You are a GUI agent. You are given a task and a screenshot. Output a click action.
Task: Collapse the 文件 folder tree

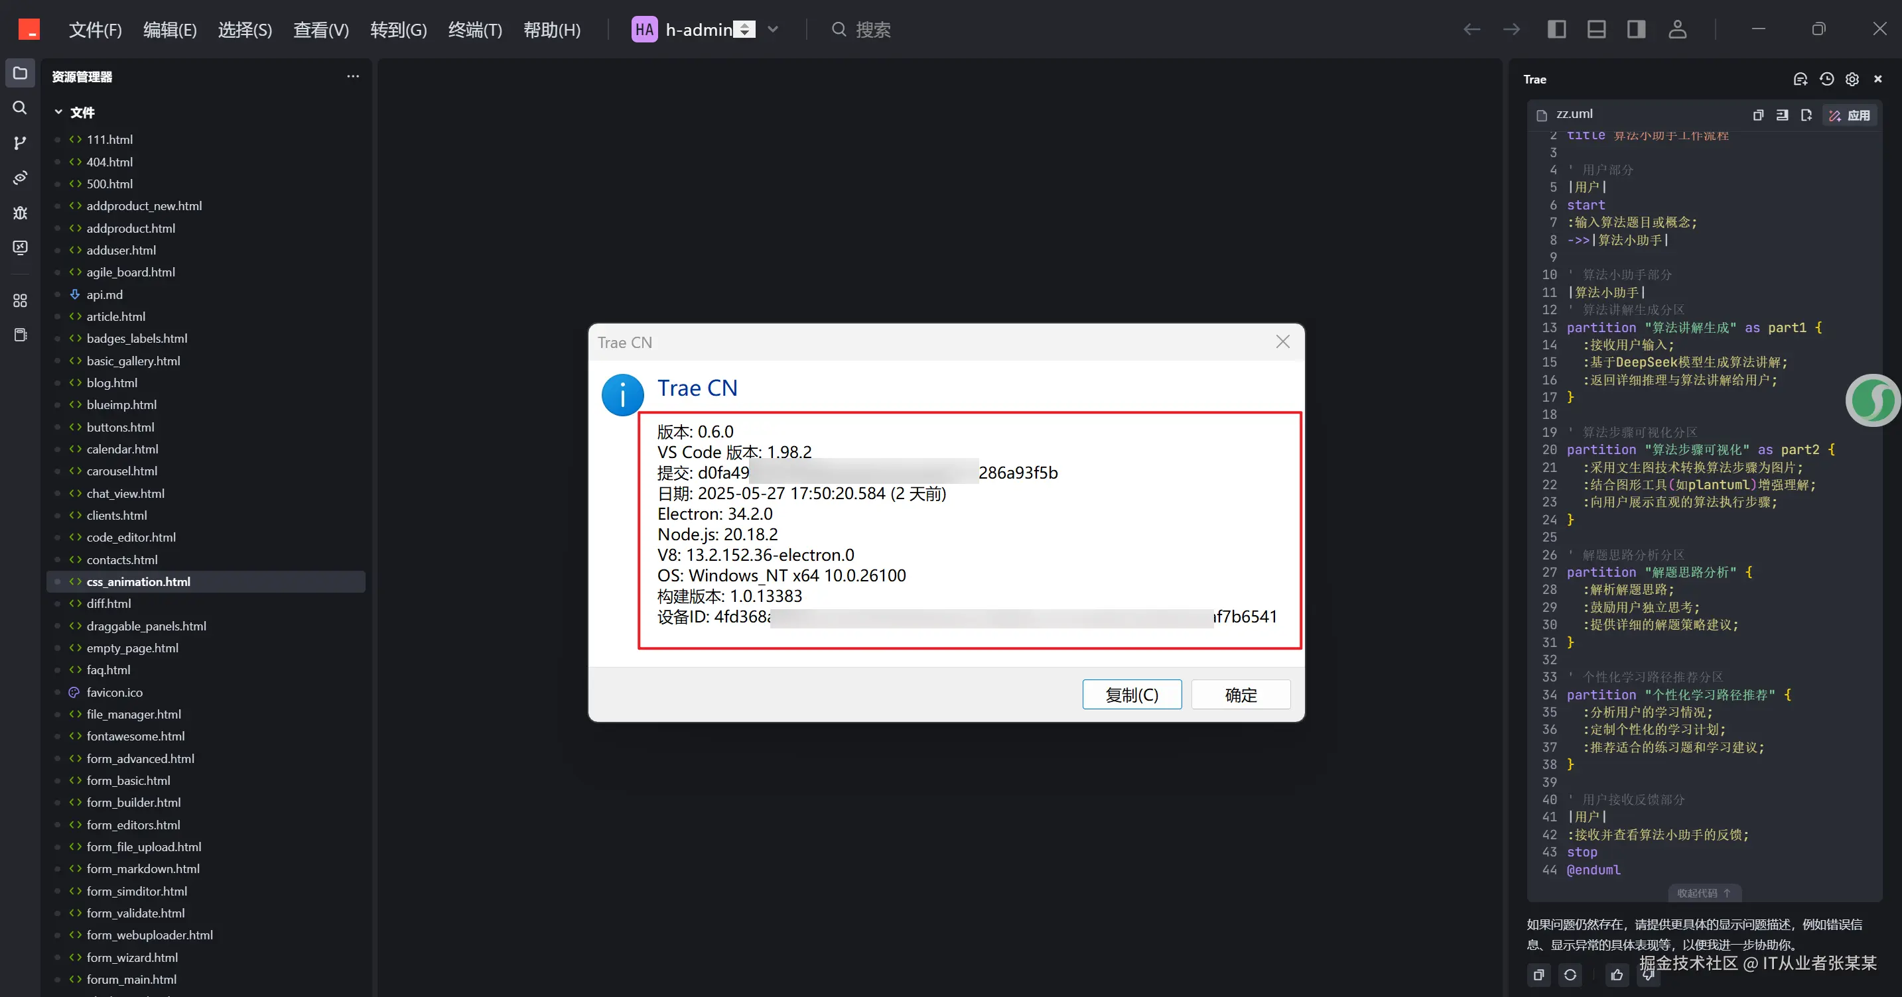[58, 112]
